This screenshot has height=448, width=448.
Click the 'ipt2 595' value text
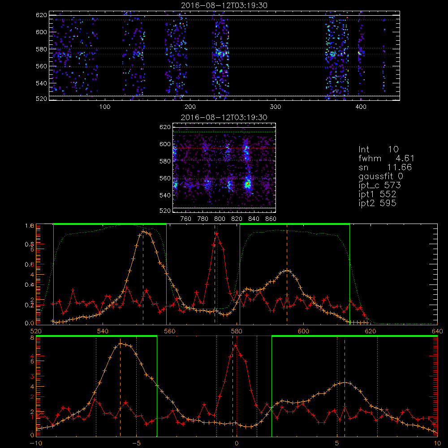tap(377, 203)
